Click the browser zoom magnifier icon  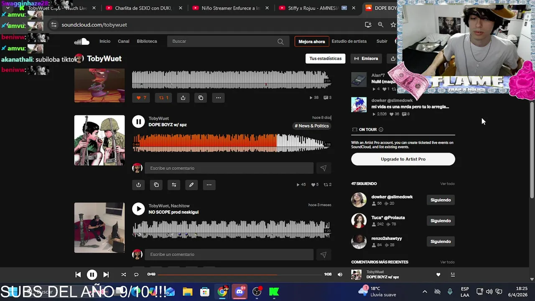pos(380,25)
